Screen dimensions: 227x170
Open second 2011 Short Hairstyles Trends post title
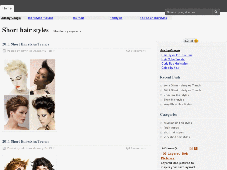[26, 142]
